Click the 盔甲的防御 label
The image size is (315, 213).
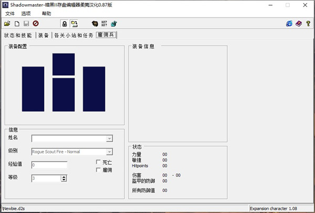click(143, 181)
